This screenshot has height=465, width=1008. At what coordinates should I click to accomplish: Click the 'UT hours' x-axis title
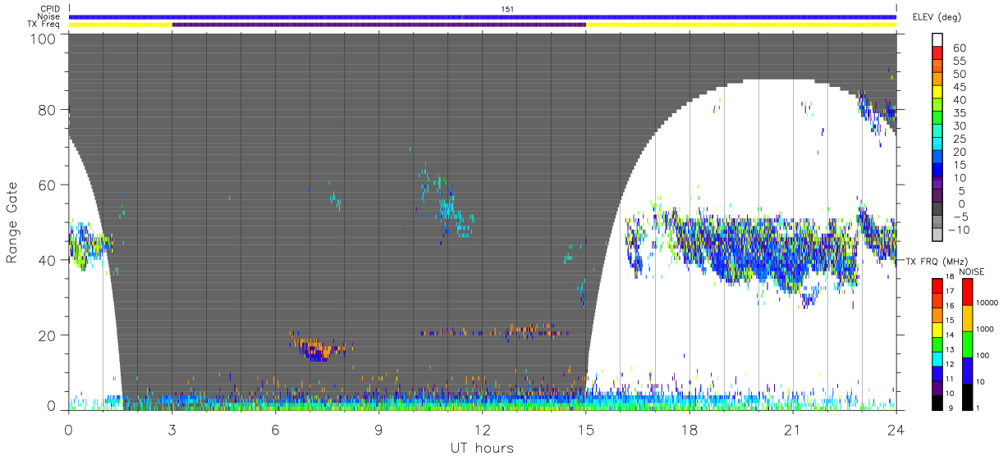482,448
